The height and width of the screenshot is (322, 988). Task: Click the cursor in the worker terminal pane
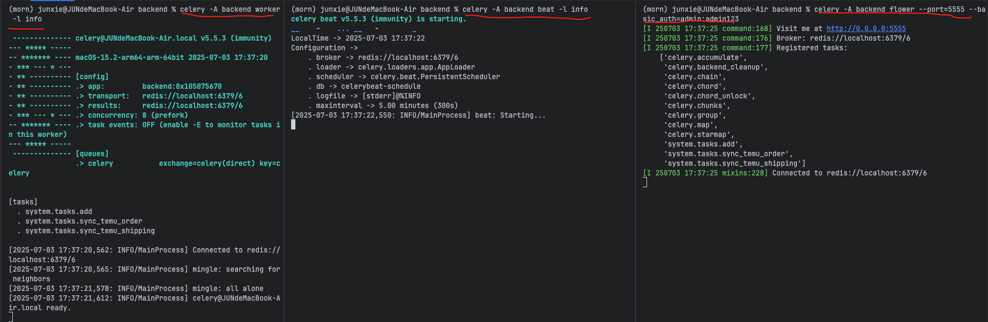11,317
